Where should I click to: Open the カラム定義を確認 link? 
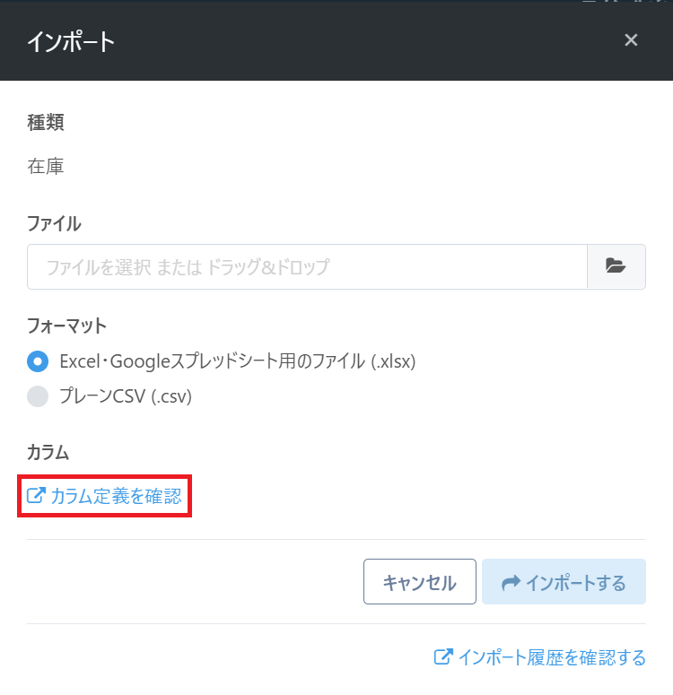[116, 496]
